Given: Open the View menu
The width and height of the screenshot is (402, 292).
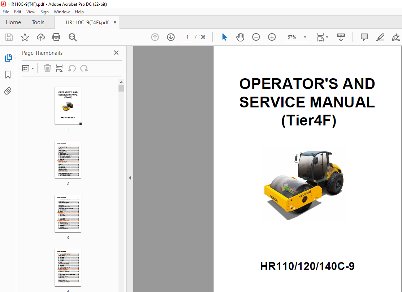Looking at the screenshot, I should point(31,12).
